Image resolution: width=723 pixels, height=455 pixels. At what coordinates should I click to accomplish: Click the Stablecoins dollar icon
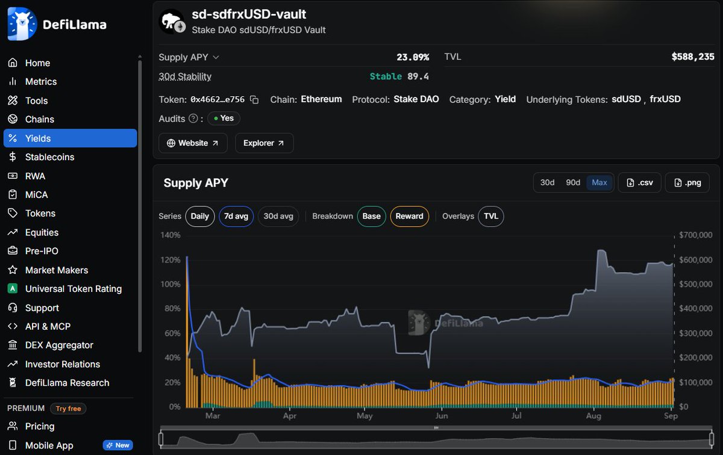pyautogui.click(x=13, y=157)
